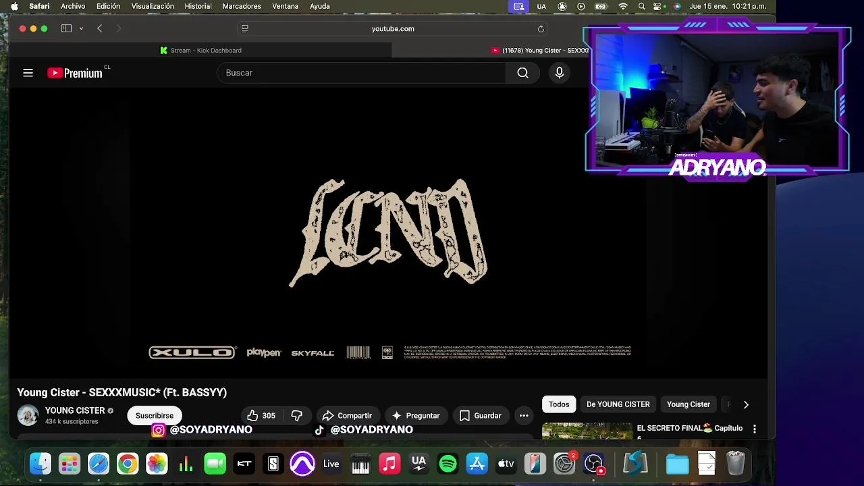Screen dimensions: 864x486
Task: Open the Edición menu
Action: pos(108,6)
